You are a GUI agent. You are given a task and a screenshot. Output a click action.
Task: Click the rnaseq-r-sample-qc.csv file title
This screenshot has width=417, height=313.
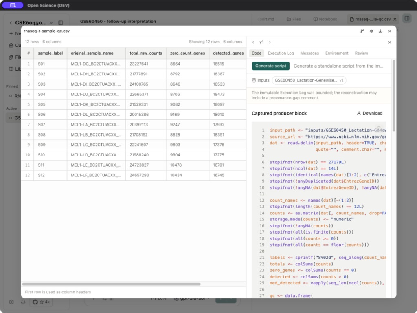tap(47, 31)
